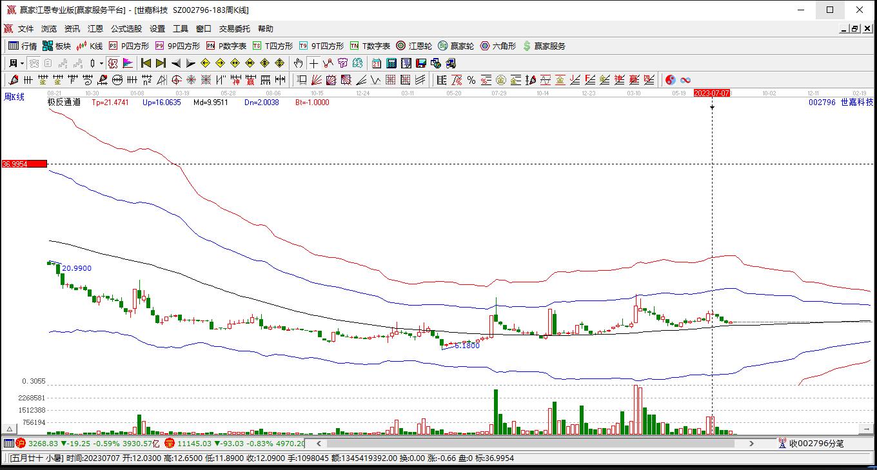
Task: Click the percent sign drawing tool
Action: 471,80
